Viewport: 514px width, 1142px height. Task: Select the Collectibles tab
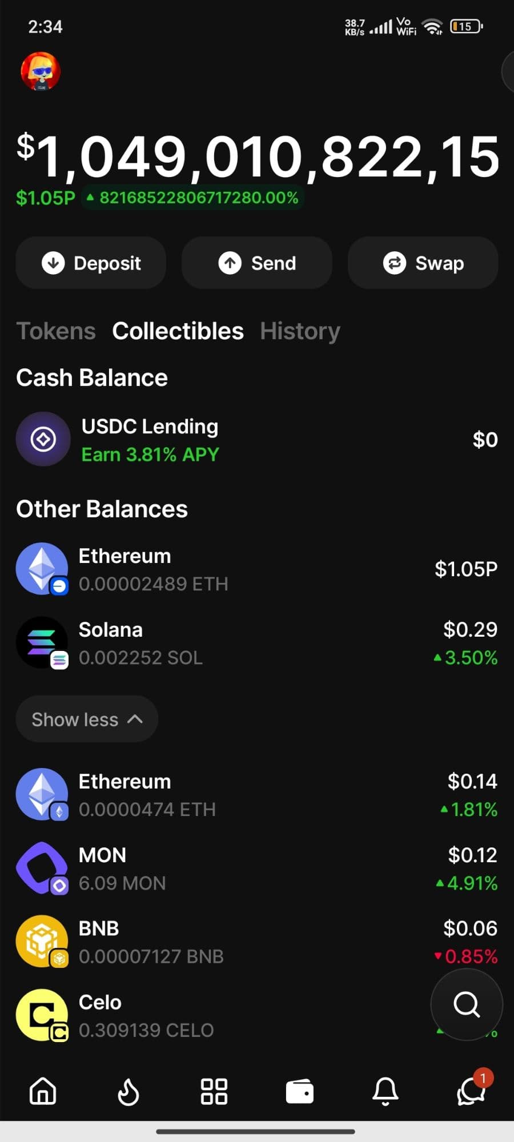[x=178, y=331]
